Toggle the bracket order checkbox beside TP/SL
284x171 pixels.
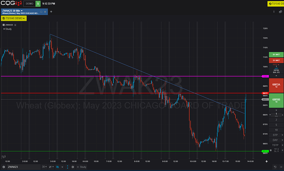point(271,150)
